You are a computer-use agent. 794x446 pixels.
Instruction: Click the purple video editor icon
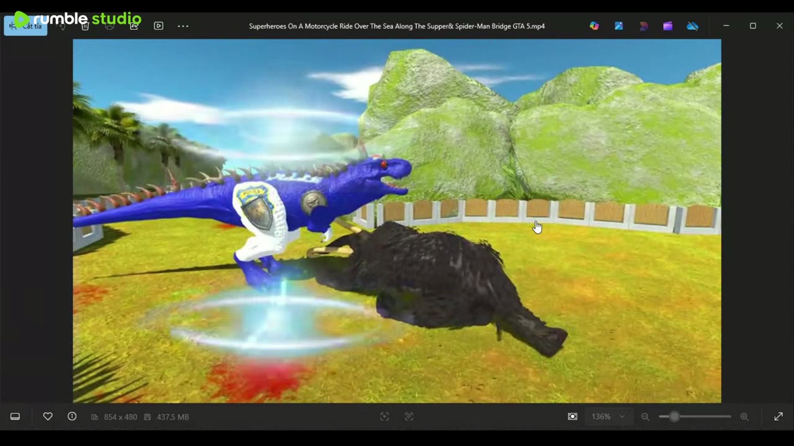click(667, 26)
